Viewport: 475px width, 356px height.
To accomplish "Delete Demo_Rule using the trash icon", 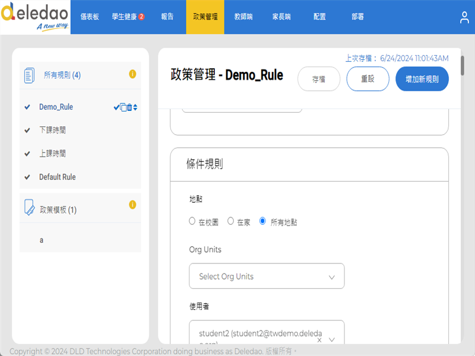I will point(129,107).
